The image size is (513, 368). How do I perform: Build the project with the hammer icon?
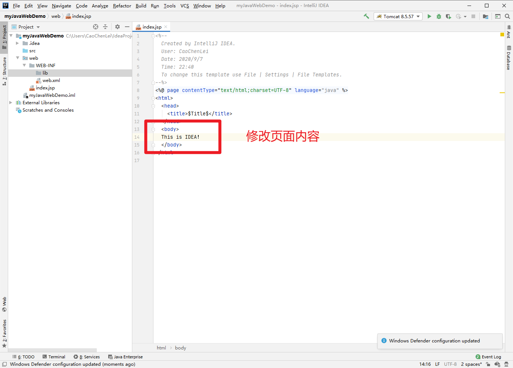[x=366, y=16]
